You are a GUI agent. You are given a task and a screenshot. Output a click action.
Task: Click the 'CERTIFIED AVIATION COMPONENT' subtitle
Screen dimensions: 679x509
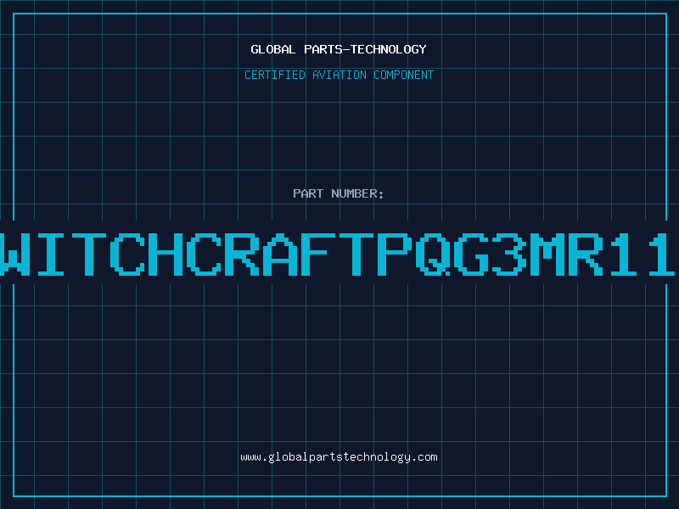click(339, 75)
